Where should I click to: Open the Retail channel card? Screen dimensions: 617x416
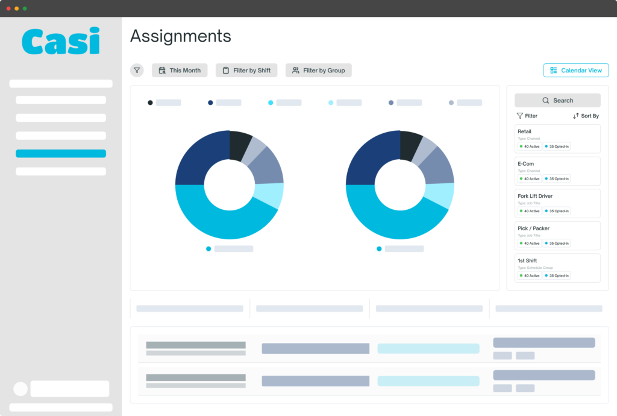557,139
